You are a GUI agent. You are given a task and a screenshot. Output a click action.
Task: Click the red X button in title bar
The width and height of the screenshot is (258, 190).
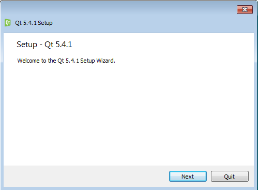point(245,9)
